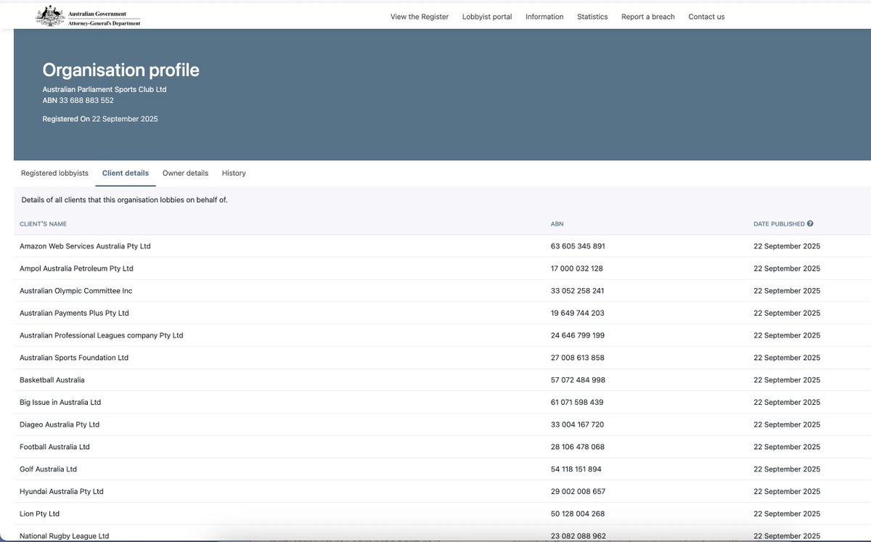The width and height of the screenshot is (871, 542).
Task: Click ABN 29 002 008 657
Action: [x=578, y=491]
